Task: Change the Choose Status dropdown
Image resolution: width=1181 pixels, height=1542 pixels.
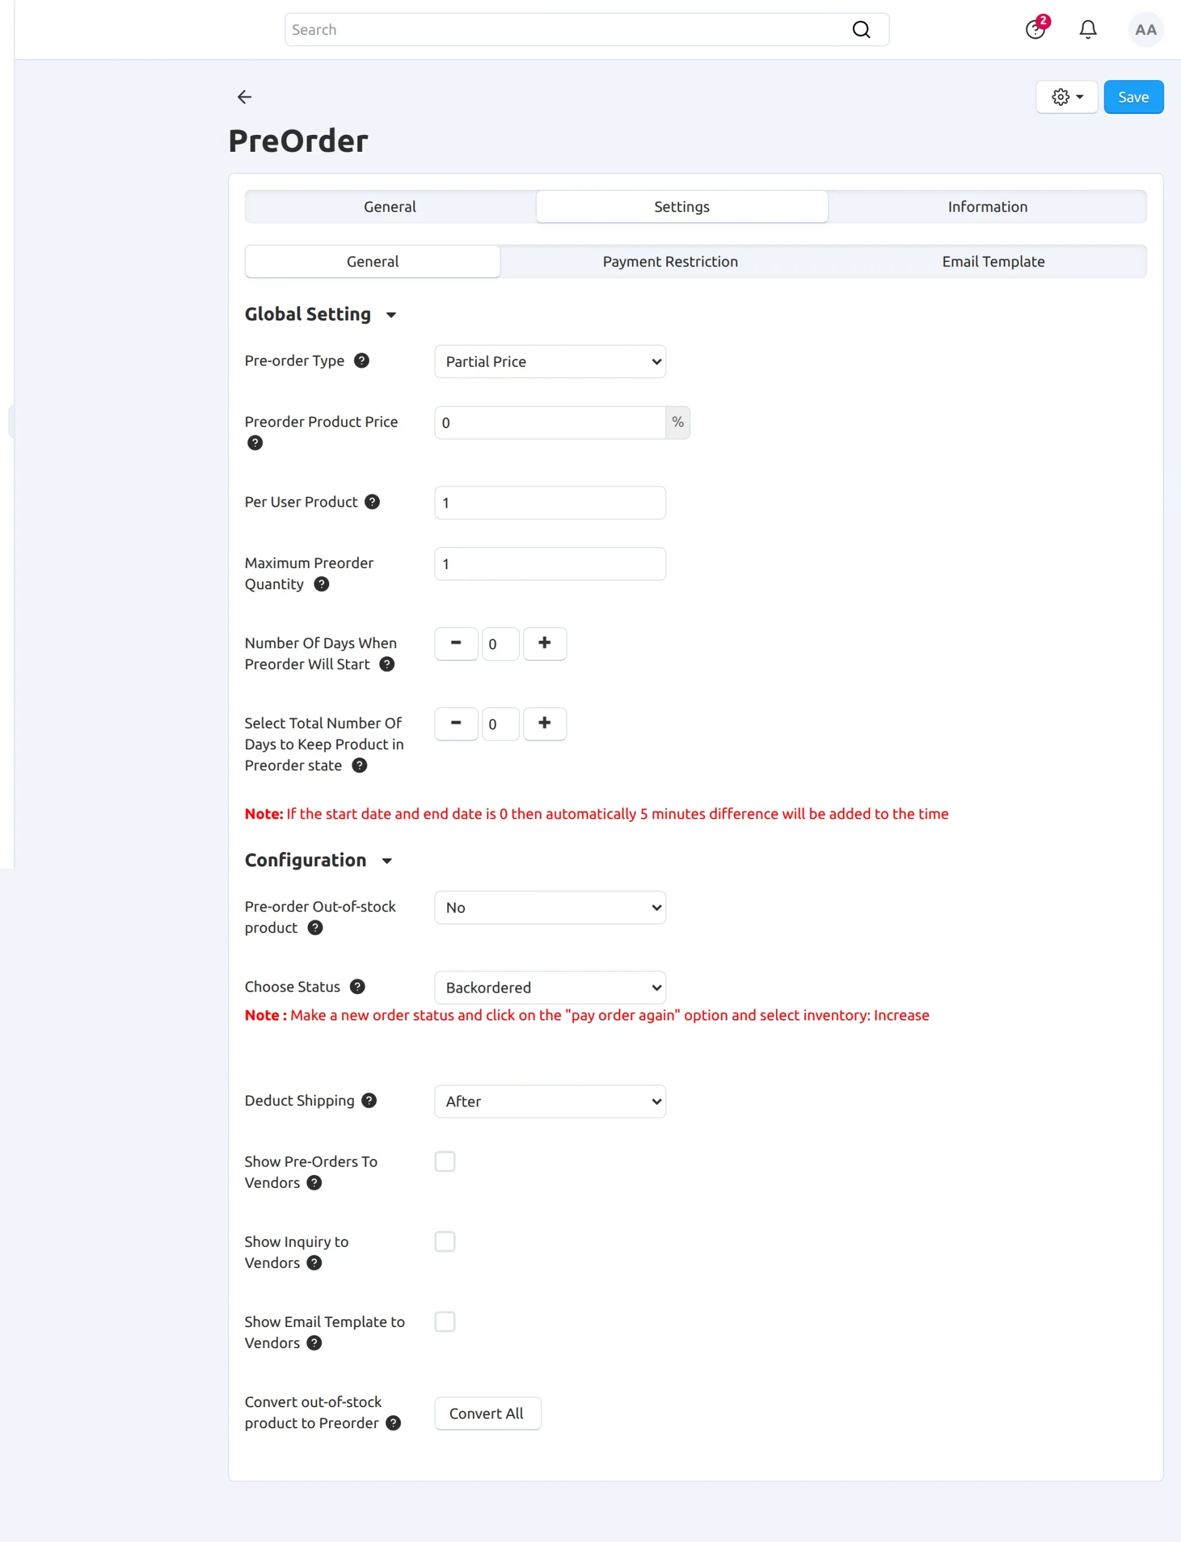Action: pyautogui.click(x=550, y=987)
